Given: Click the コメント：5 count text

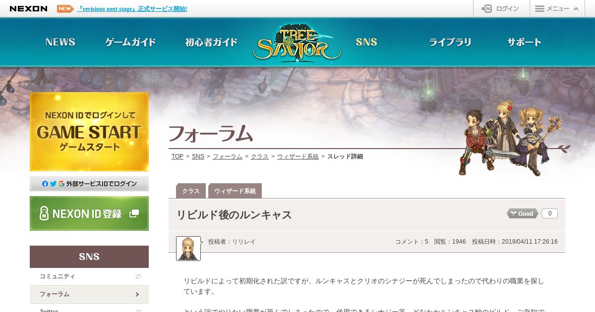Looking at the screenshot, I should 412,242.
